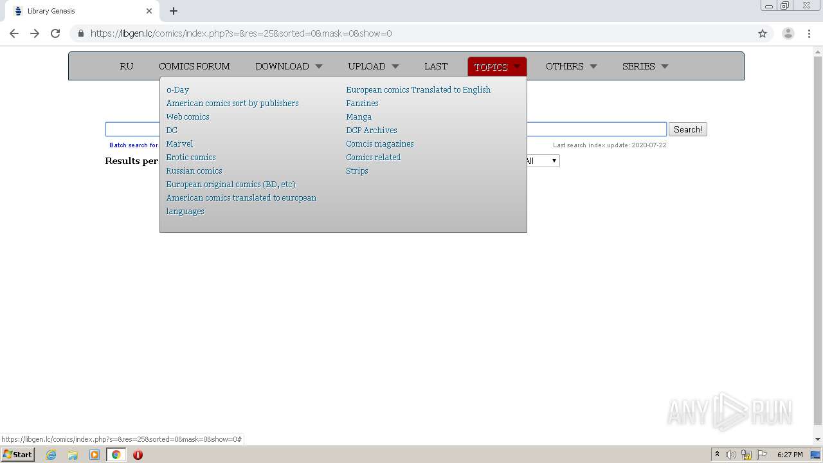Expand the SERIES dropdown menu
Screen dimensions: 823x463
645,66
